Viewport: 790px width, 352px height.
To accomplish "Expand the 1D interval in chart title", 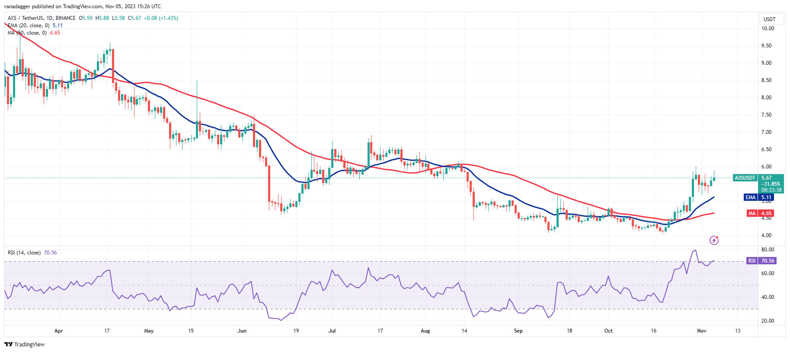I will click(49, 18).
